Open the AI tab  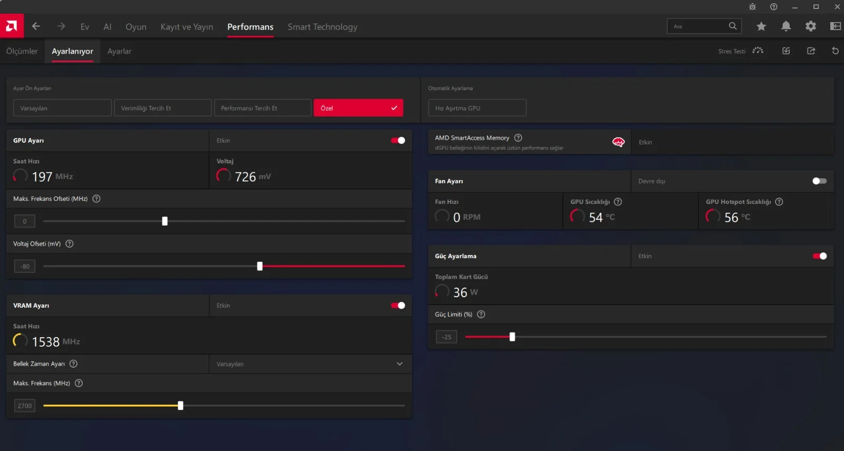click(108, 27)
